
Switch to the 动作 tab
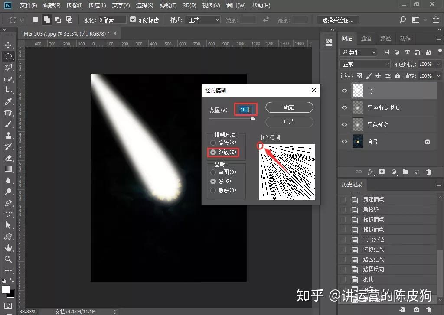click(x=405, y=38)
